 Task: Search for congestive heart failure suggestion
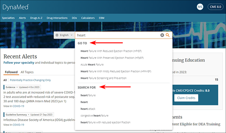95,116
